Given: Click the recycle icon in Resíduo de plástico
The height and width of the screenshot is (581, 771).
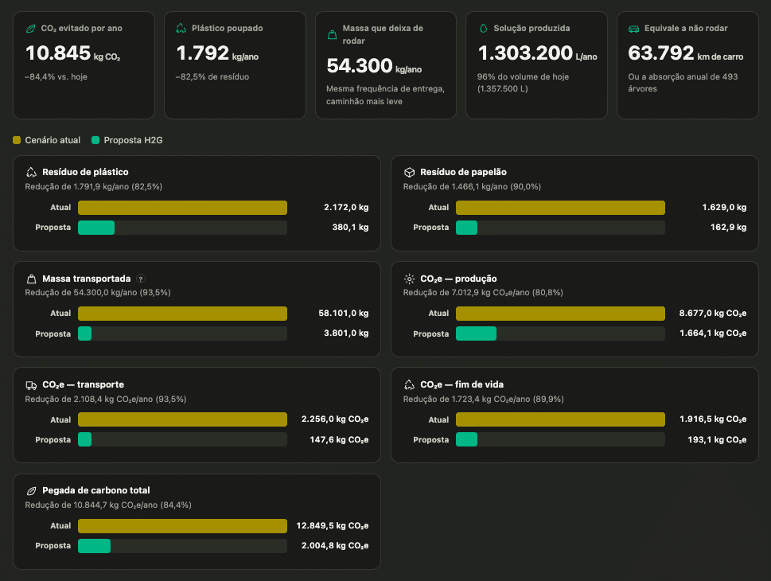Looking at the screenshot, I should click(32, 172).
